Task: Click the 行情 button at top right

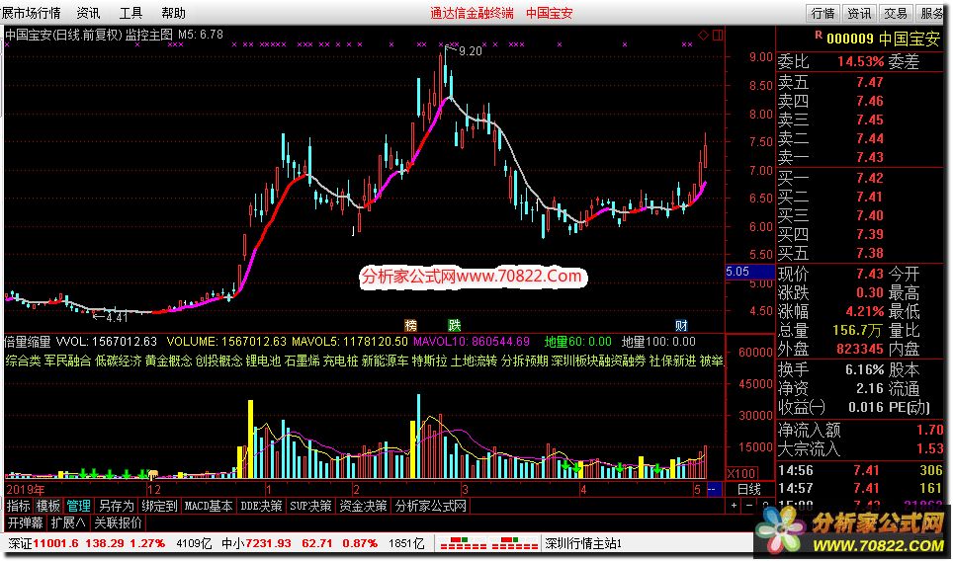Action: [x=823, y=14]
